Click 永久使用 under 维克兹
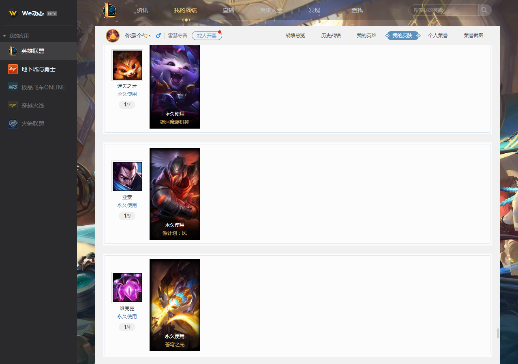 [x=127, y=317]
